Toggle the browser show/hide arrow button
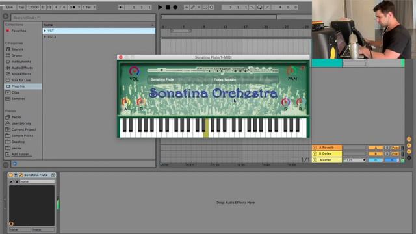This screenshot has width=416, height=234. (x=6, y=16)
